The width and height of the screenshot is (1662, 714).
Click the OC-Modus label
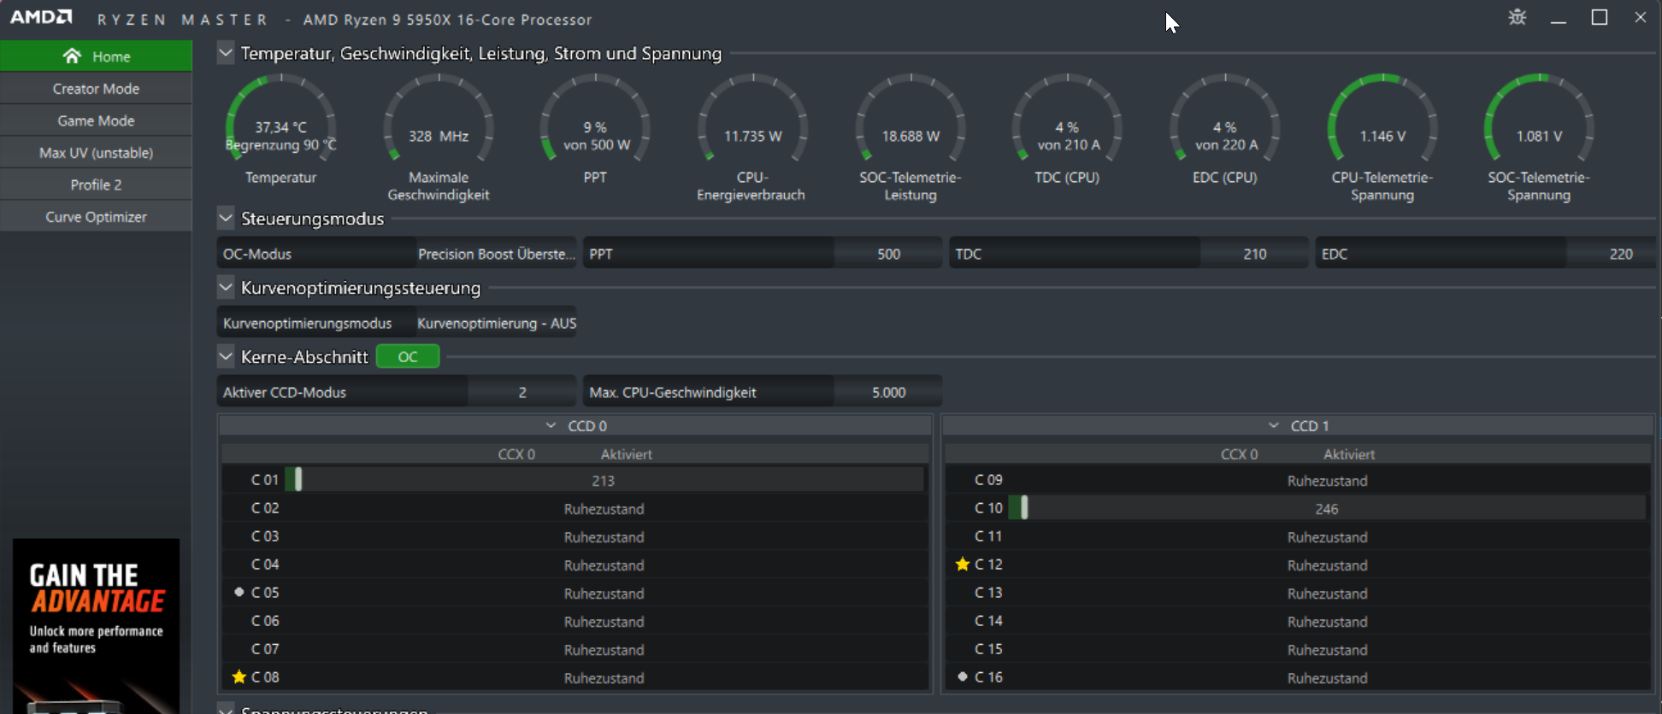257,254
